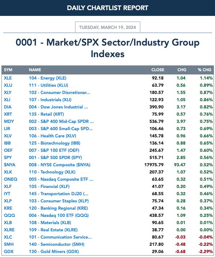Open the 135 - Retail (XRT) link
The width and height of the screenshot is (215, 257).
(x=46, y=114)
